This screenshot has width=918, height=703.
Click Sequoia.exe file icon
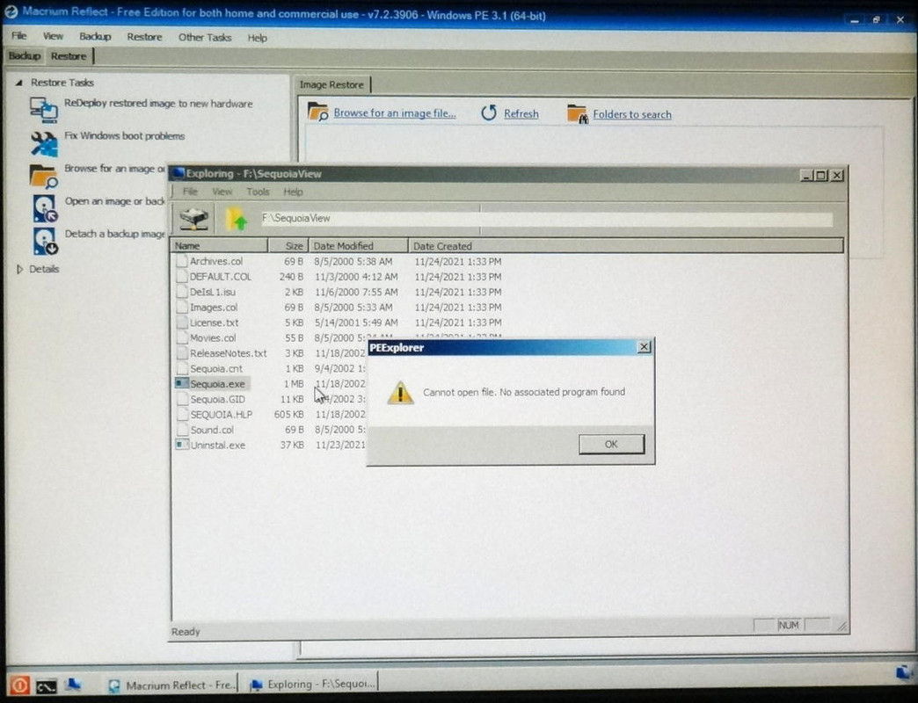click(182, 384)
